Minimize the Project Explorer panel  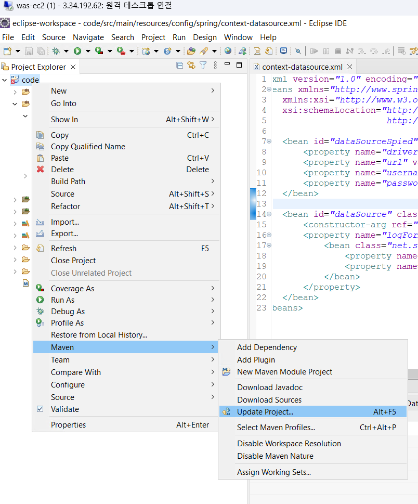(x=227, y=64)
